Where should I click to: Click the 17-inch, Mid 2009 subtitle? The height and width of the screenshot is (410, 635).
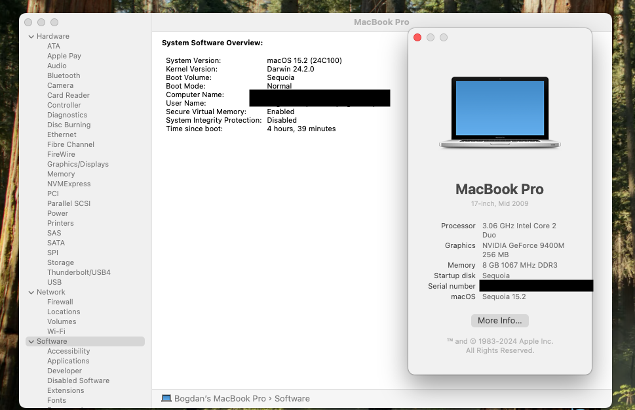[x=500, y=203]
